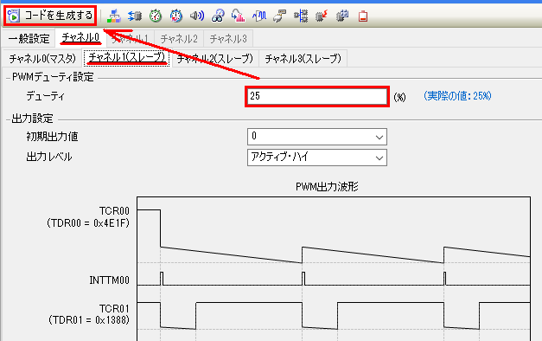The height and width of the screenshot is (341, 542).
Task: Click the PWMデューティ設定 group heading
Action: tap(53, 77)
